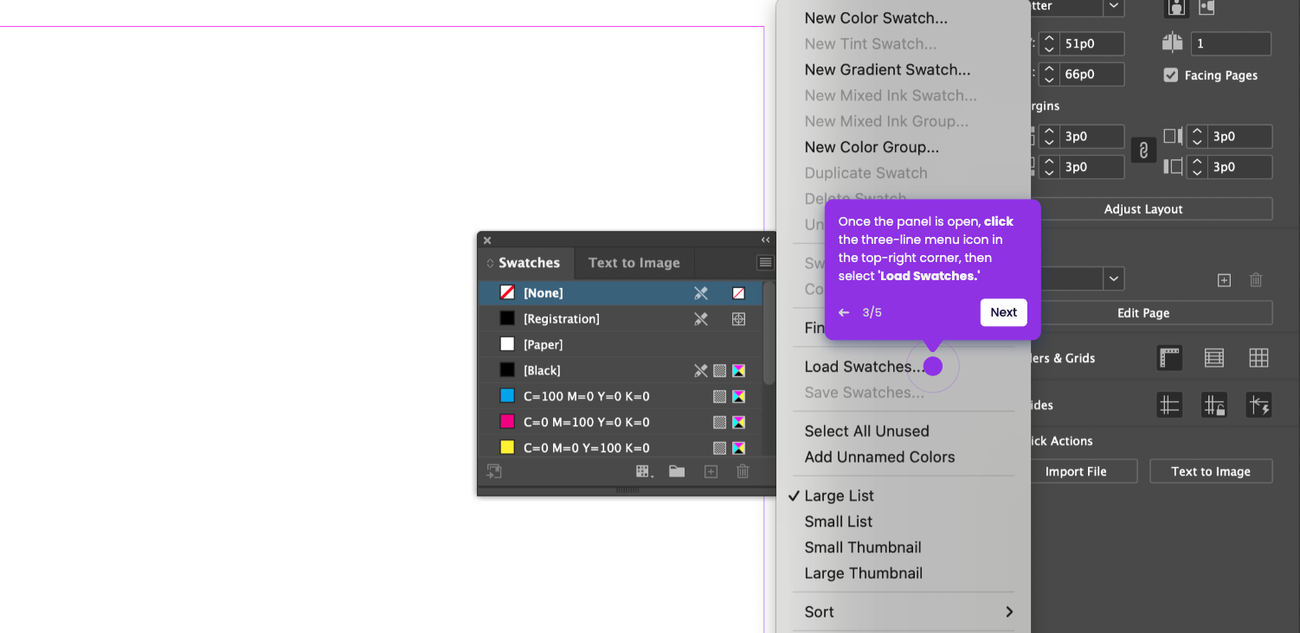The image size is (1300, 633).
Task: Click the Adjust Layout button
Action: pos(1142,209)
